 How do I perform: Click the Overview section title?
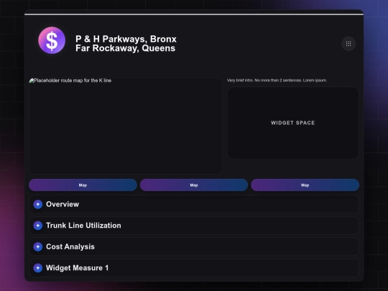[x=63, y=204]
